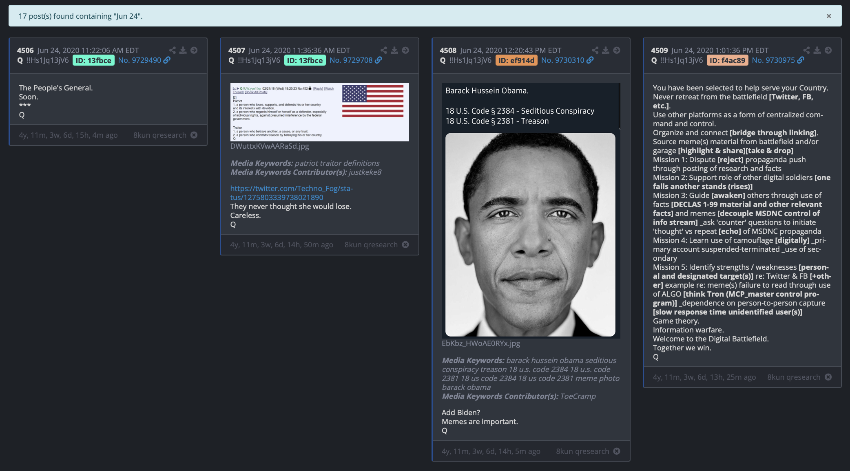The width and height of the screenshot is (850, 471).
Task: Click the circle-x icon in post 4506 footer
Action: click(x=194, y=135)
